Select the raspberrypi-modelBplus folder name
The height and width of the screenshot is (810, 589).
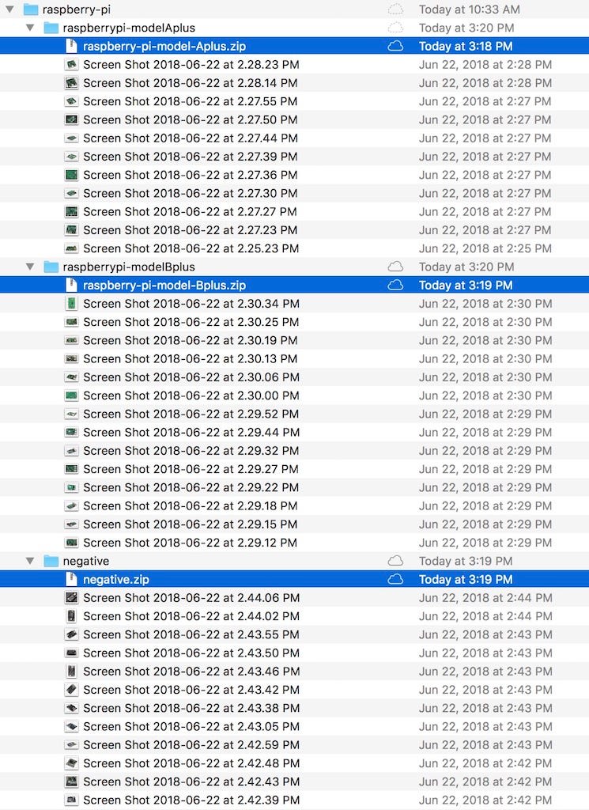click(129, 267)
